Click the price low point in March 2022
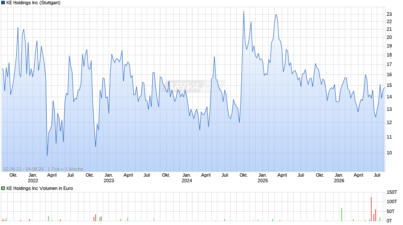Image resolution: width=403 pixels, height=225 pixels. tap(47, 155)
